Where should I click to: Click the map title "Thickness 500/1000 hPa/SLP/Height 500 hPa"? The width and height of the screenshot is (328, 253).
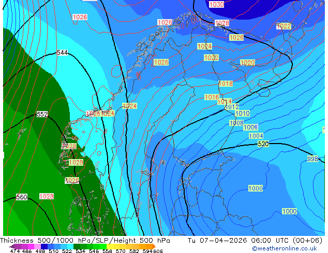85,241
